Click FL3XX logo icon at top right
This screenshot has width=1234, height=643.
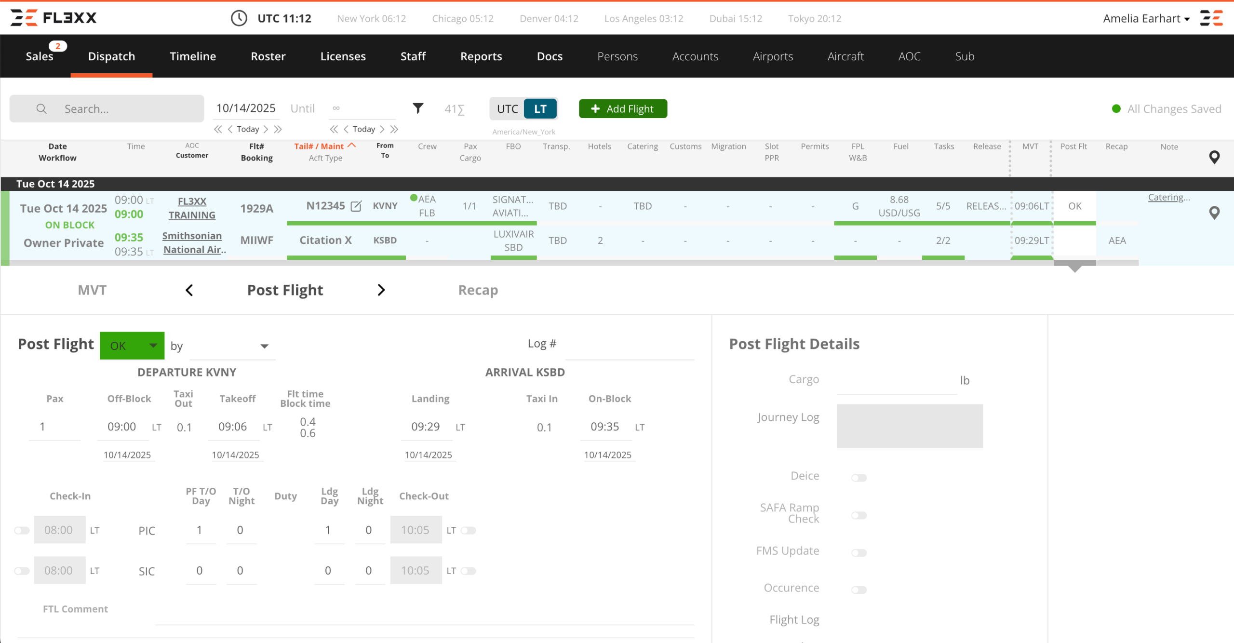(1211, 18)
